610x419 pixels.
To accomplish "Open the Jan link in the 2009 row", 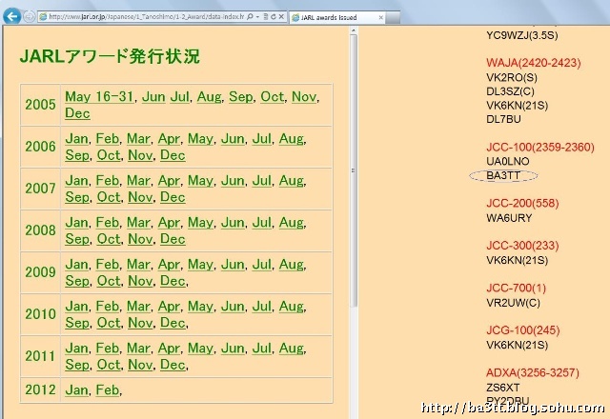I will coord(76,265).
